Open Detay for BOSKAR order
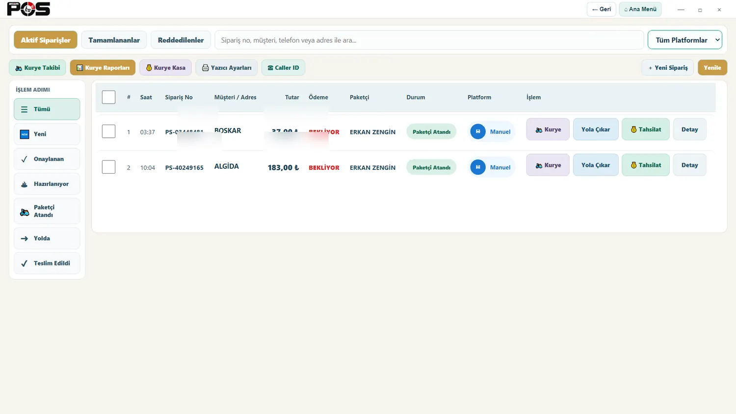This screenshot has height=414, width=736. 690,129
